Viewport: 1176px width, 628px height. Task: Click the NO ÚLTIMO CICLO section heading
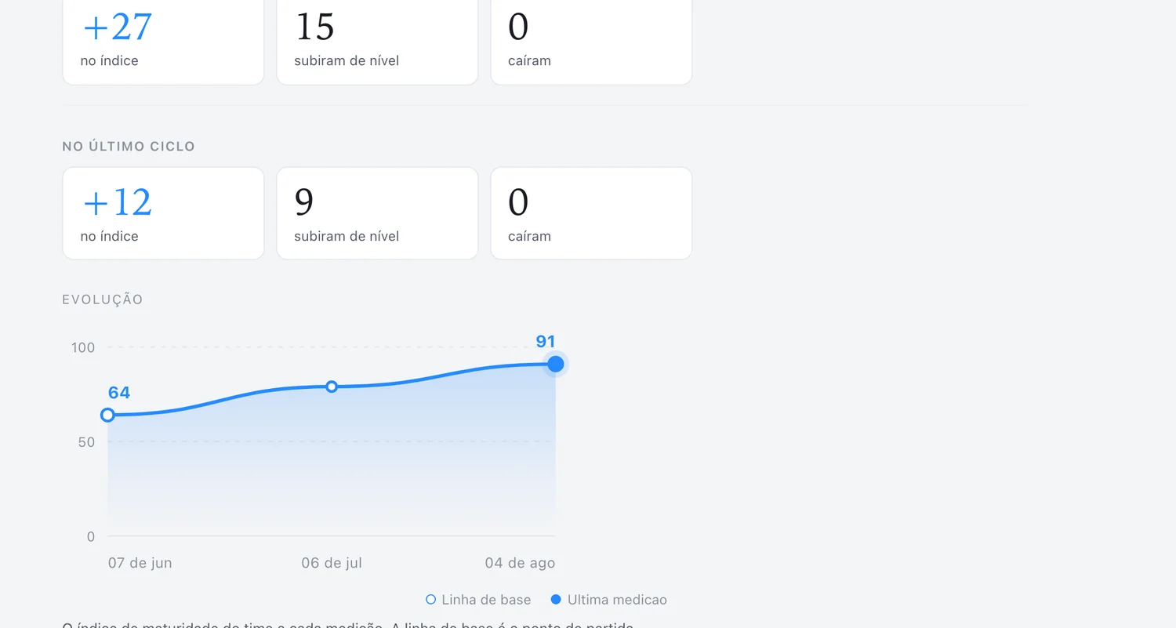[x=129, y=147]
